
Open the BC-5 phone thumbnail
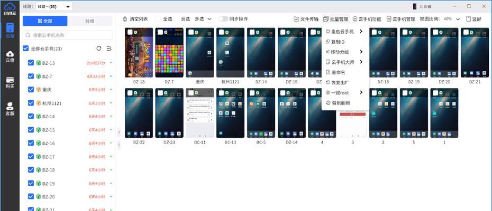[x=261, y=113]
